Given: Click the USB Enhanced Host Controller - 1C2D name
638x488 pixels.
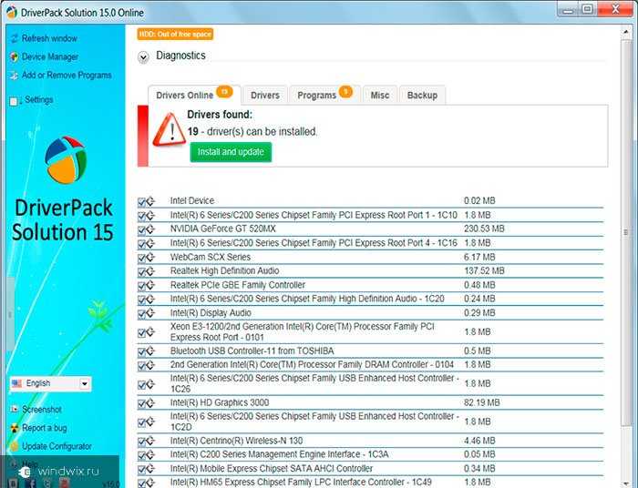Looking at the screenshot, I should pos(314,422).
